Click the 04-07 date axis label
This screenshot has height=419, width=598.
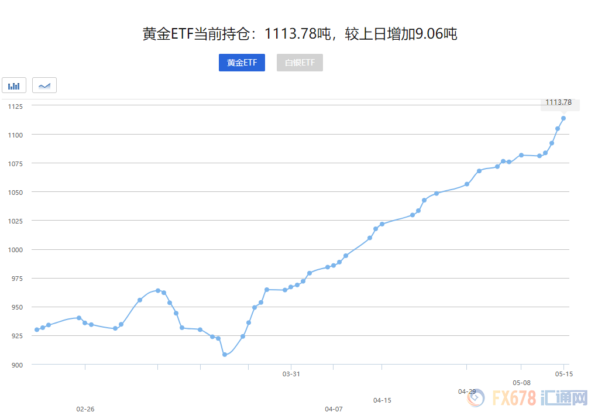click(x=334, y=410)
